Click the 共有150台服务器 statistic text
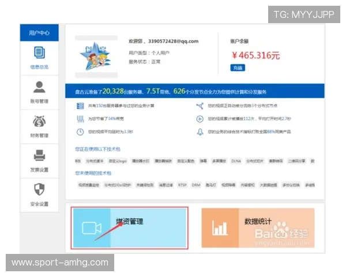Image resolution: width=346 pixels, height=277 pixels. tap(121, 106)
